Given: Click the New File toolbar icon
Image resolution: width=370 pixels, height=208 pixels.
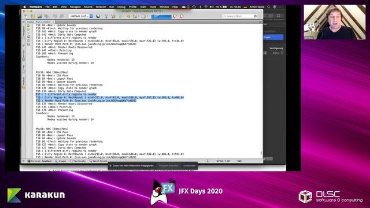Looking at the screenshot, I should 26,16.
